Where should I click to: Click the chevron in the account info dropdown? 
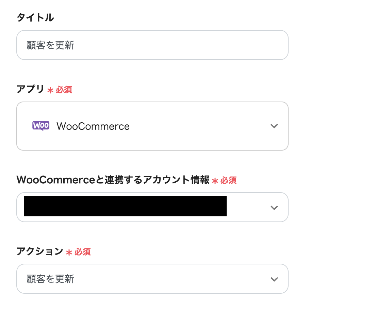pyautogui.click(x=274, y=207)
